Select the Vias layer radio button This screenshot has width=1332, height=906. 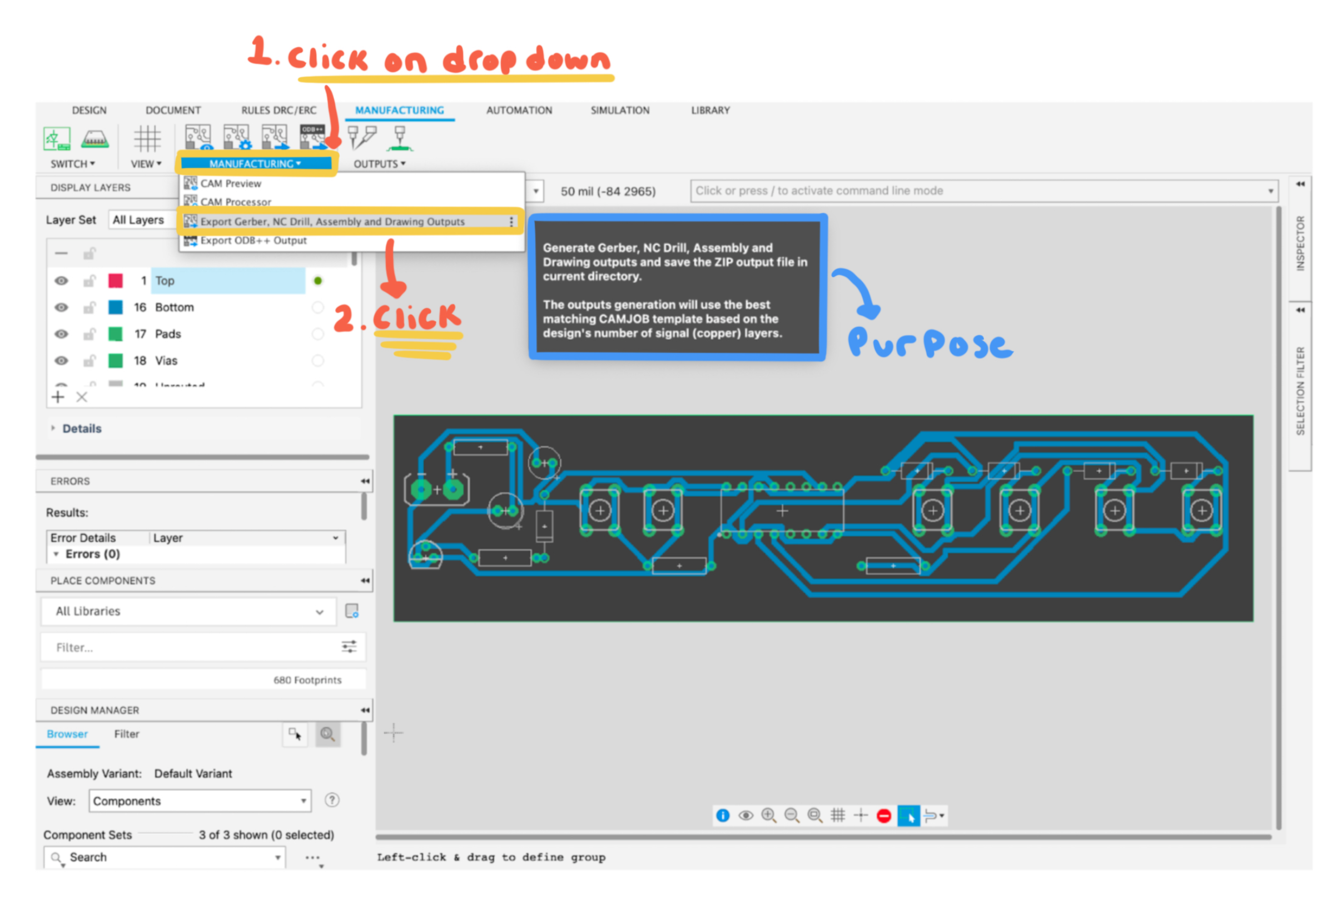(317, 360)
